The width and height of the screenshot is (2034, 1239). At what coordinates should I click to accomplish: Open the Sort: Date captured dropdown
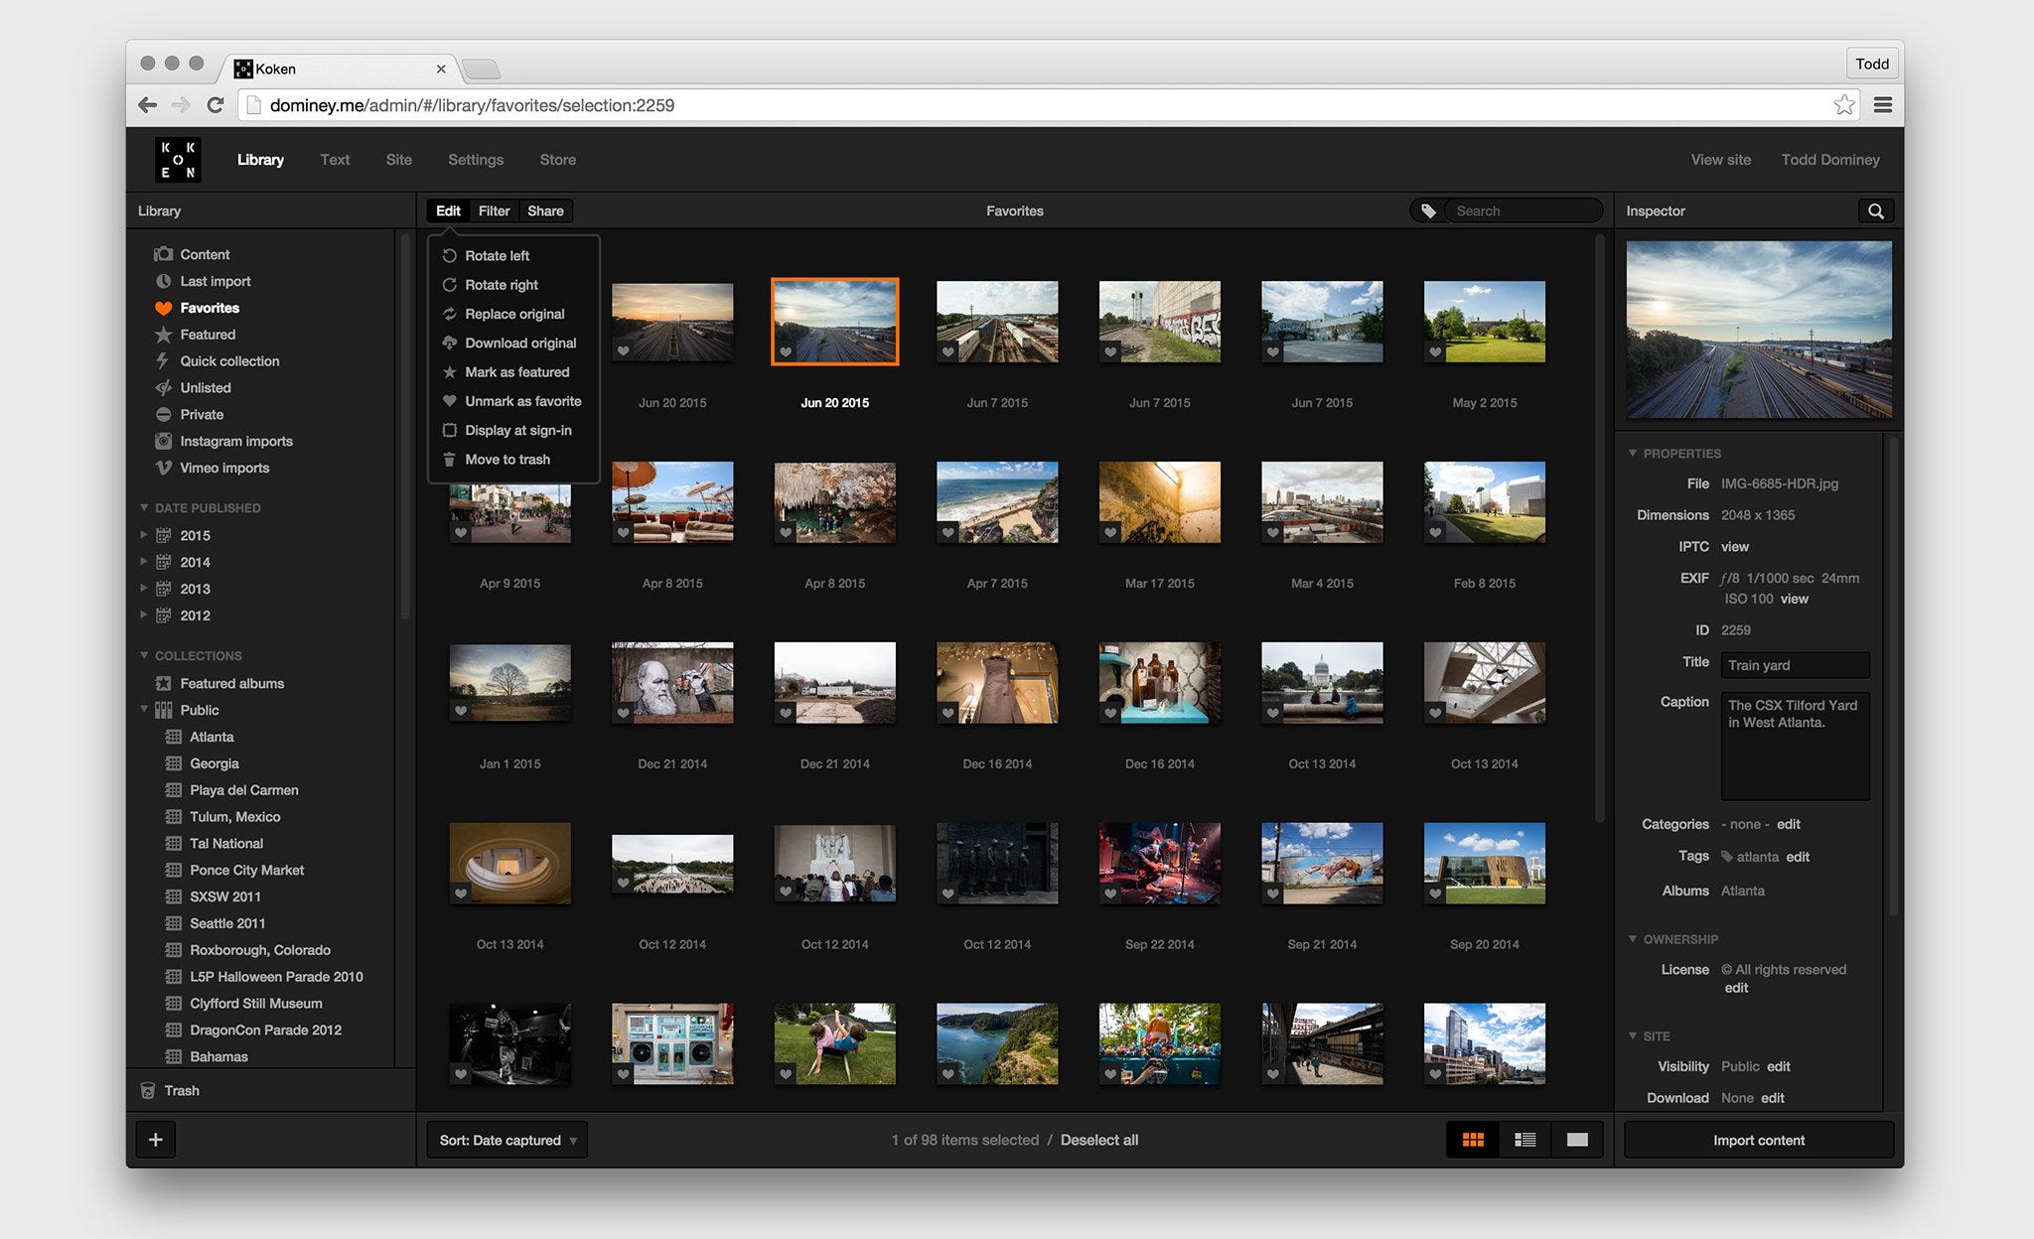click(507, 1140)
